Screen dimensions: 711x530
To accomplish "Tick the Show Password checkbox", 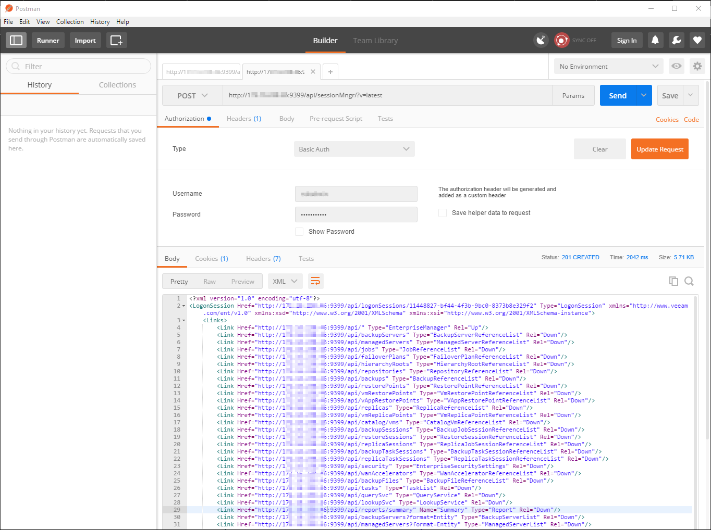I will pos(299,232).
